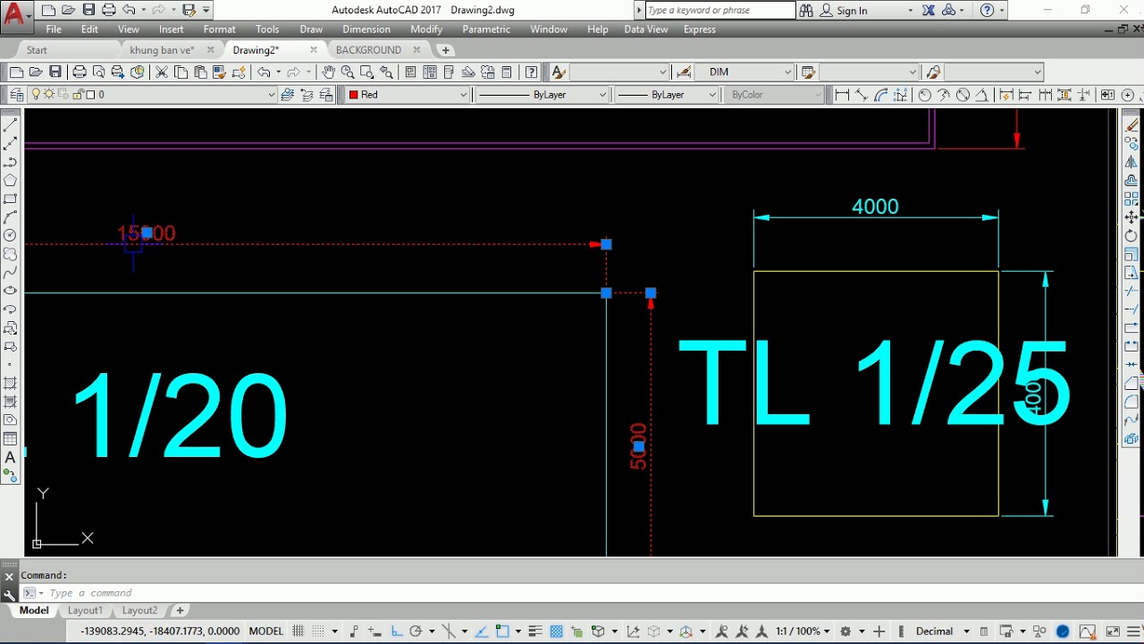This screenshot has height=644, width=1144.
Task: Click the Cut scissors icon
Action: tap(162, 72)
